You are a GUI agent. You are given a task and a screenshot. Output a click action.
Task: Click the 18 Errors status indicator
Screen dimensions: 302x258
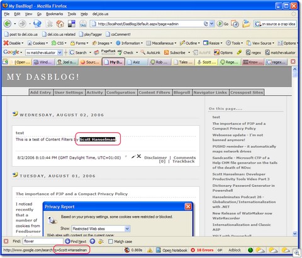[202, 250]
